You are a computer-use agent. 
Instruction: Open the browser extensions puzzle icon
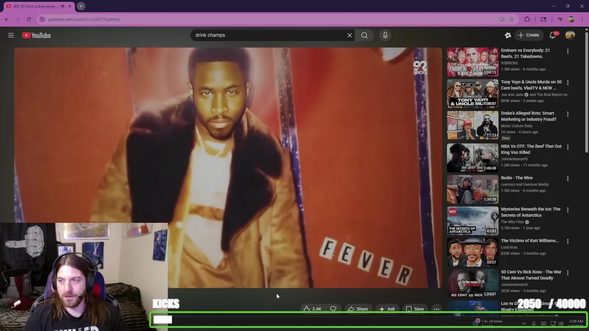click(527, 19)
